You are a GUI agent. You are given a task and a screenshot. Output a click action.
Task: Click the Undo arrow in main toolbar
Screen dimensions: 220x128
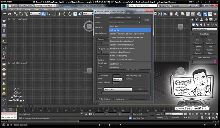point(5,14)
